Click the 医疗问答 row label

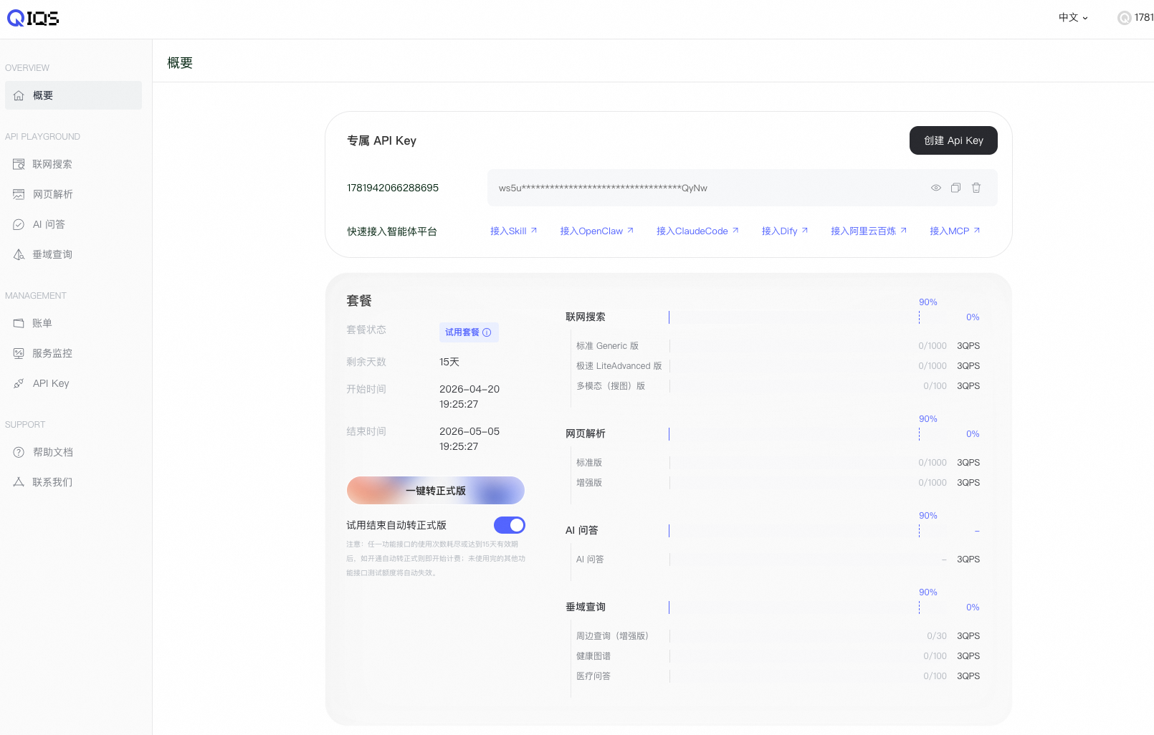[593, 676]
